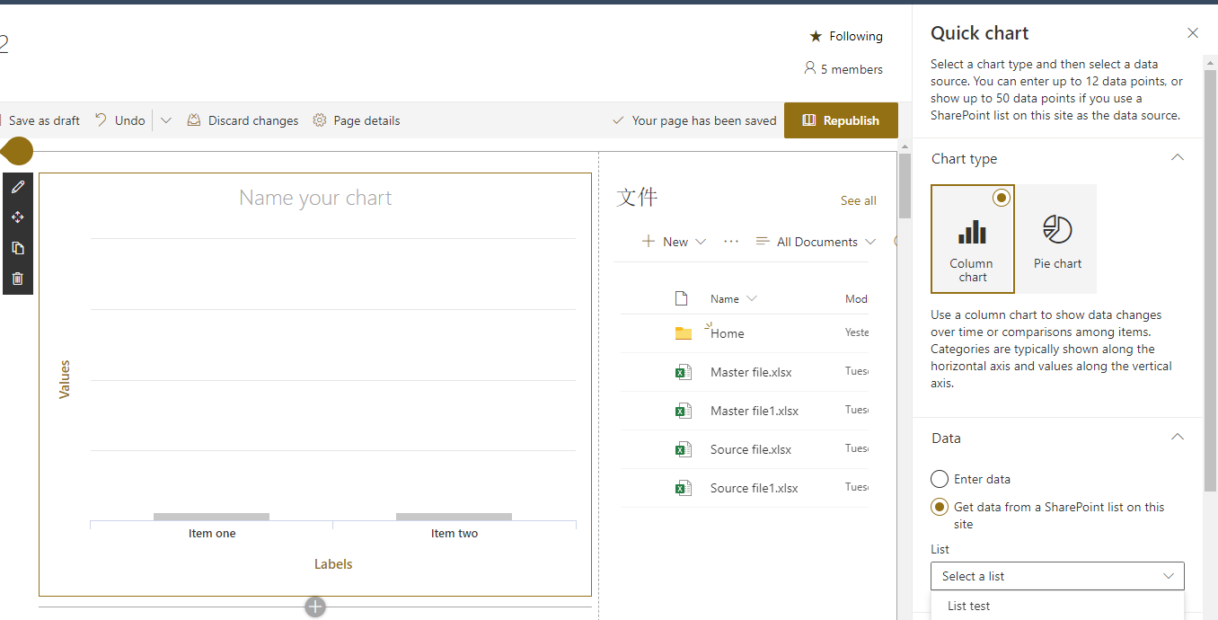Image resolution: width=1218 pixels, height=620 pixels.
Task: Open the Undo dropdown chevron
Action: point(166,120)
